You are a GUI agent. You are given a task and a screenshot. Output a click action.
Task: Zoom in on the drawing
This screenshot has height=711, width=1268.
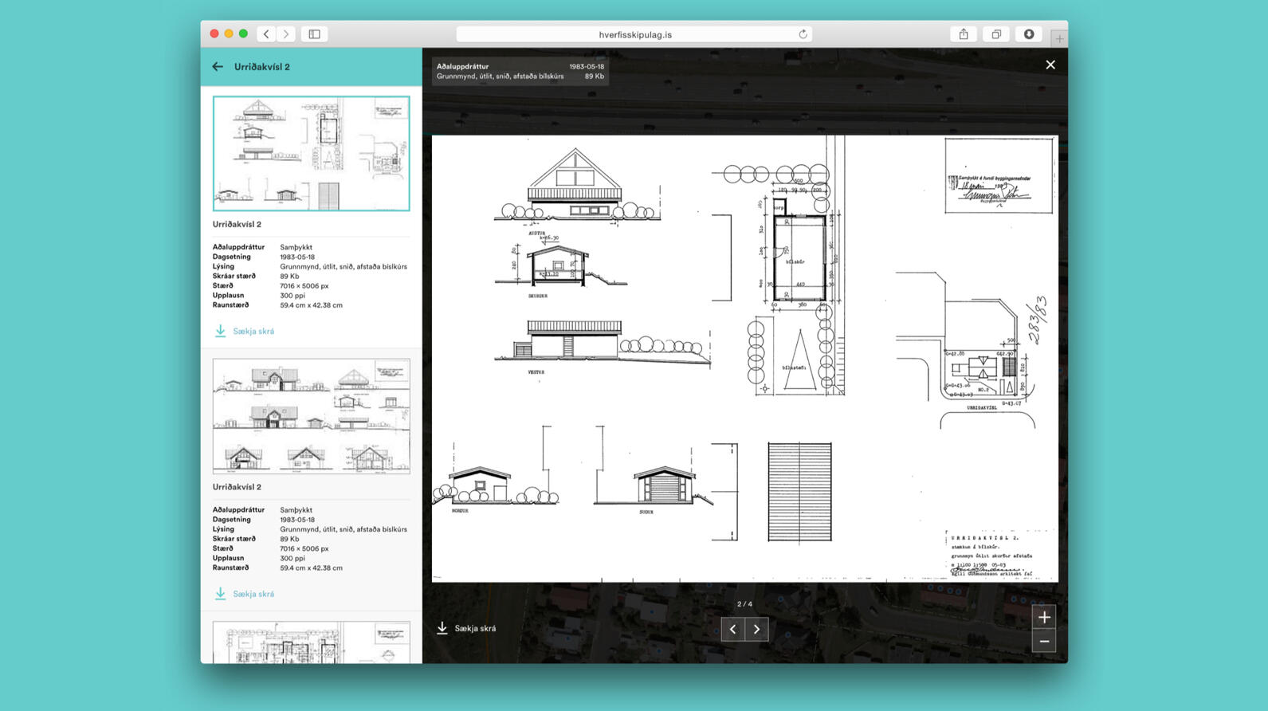pyautogui.click(x=1043, y=617)
